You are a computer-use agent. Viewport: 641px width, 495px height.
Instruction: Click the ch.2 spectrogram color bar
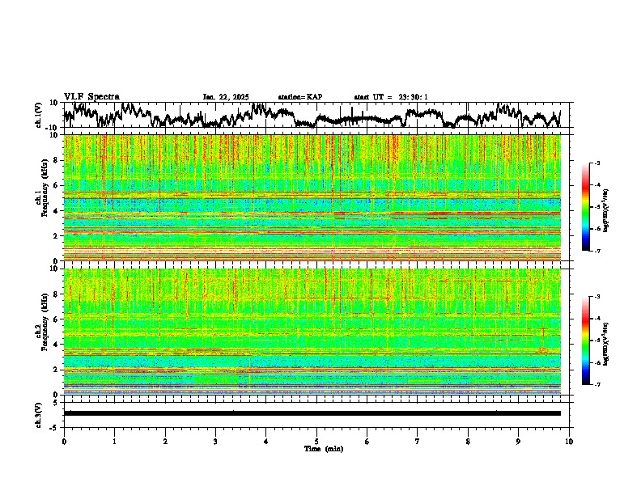(x=585, y=341)
